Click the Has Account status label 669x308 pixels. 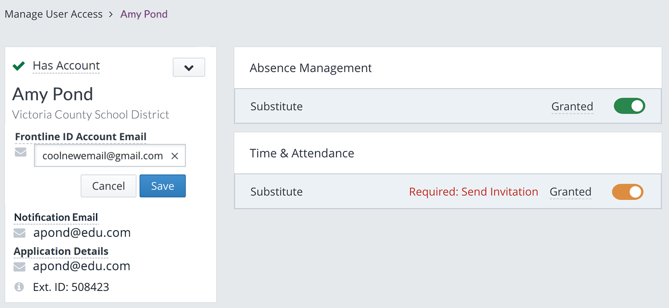[x=66, y=66]
